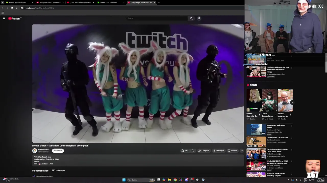Dislike the video with thumbs down
Image resolution: width=327 pixels, height=183 pixels.
coord(193,150)
